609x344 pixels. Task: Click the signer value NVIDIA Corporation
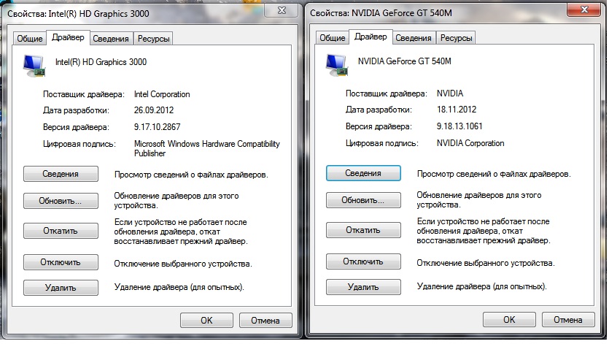(x=470, y=143)
